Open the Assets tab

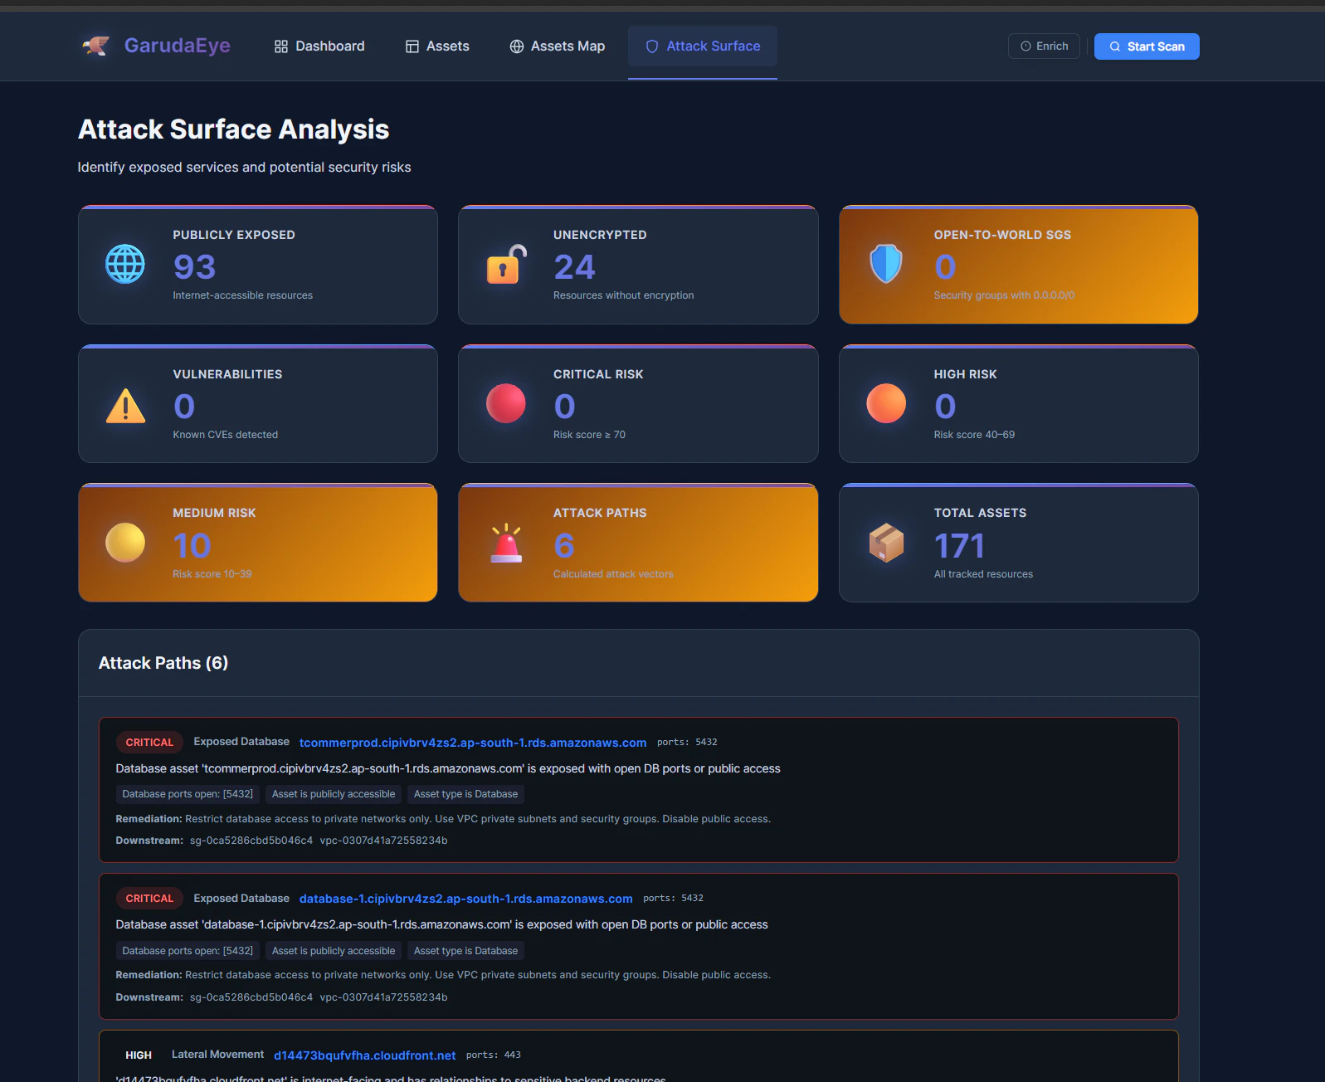point(437,46)
